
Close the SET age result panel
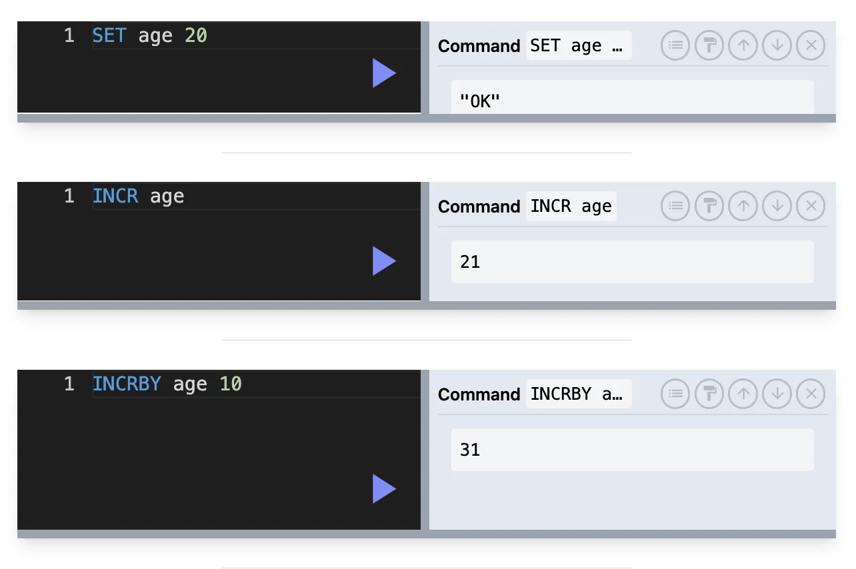811,46
